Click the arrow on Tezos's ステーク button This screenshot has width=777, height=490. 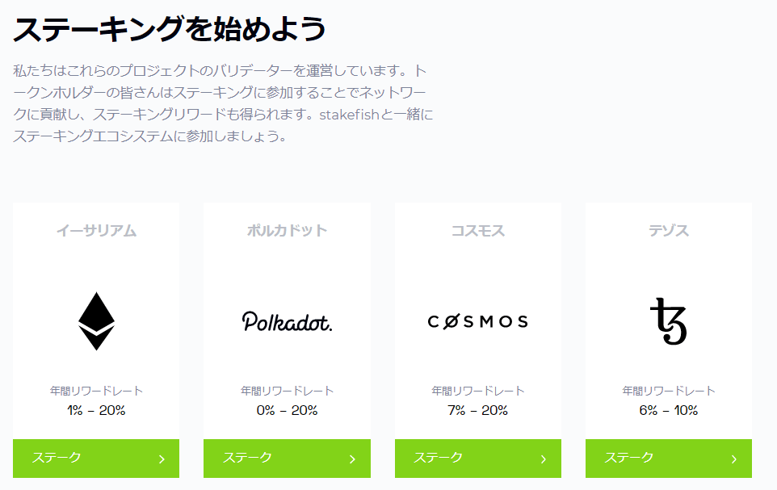click(733, 459)
